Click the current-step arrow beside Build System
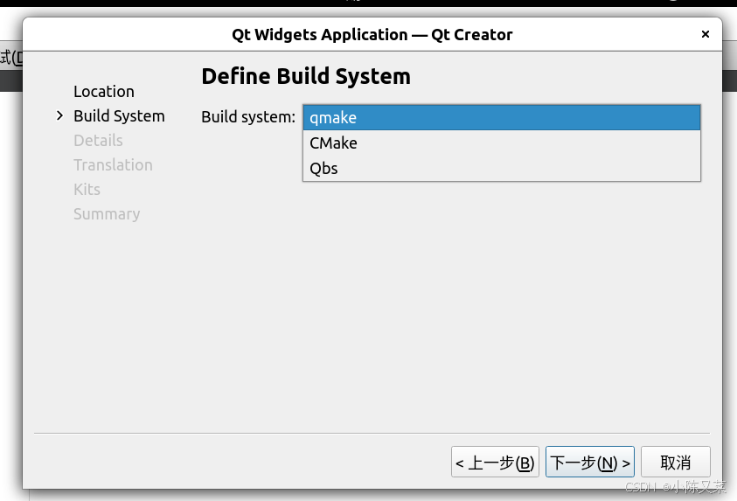This screenshot has width=737, height=501. coord(59,115)
